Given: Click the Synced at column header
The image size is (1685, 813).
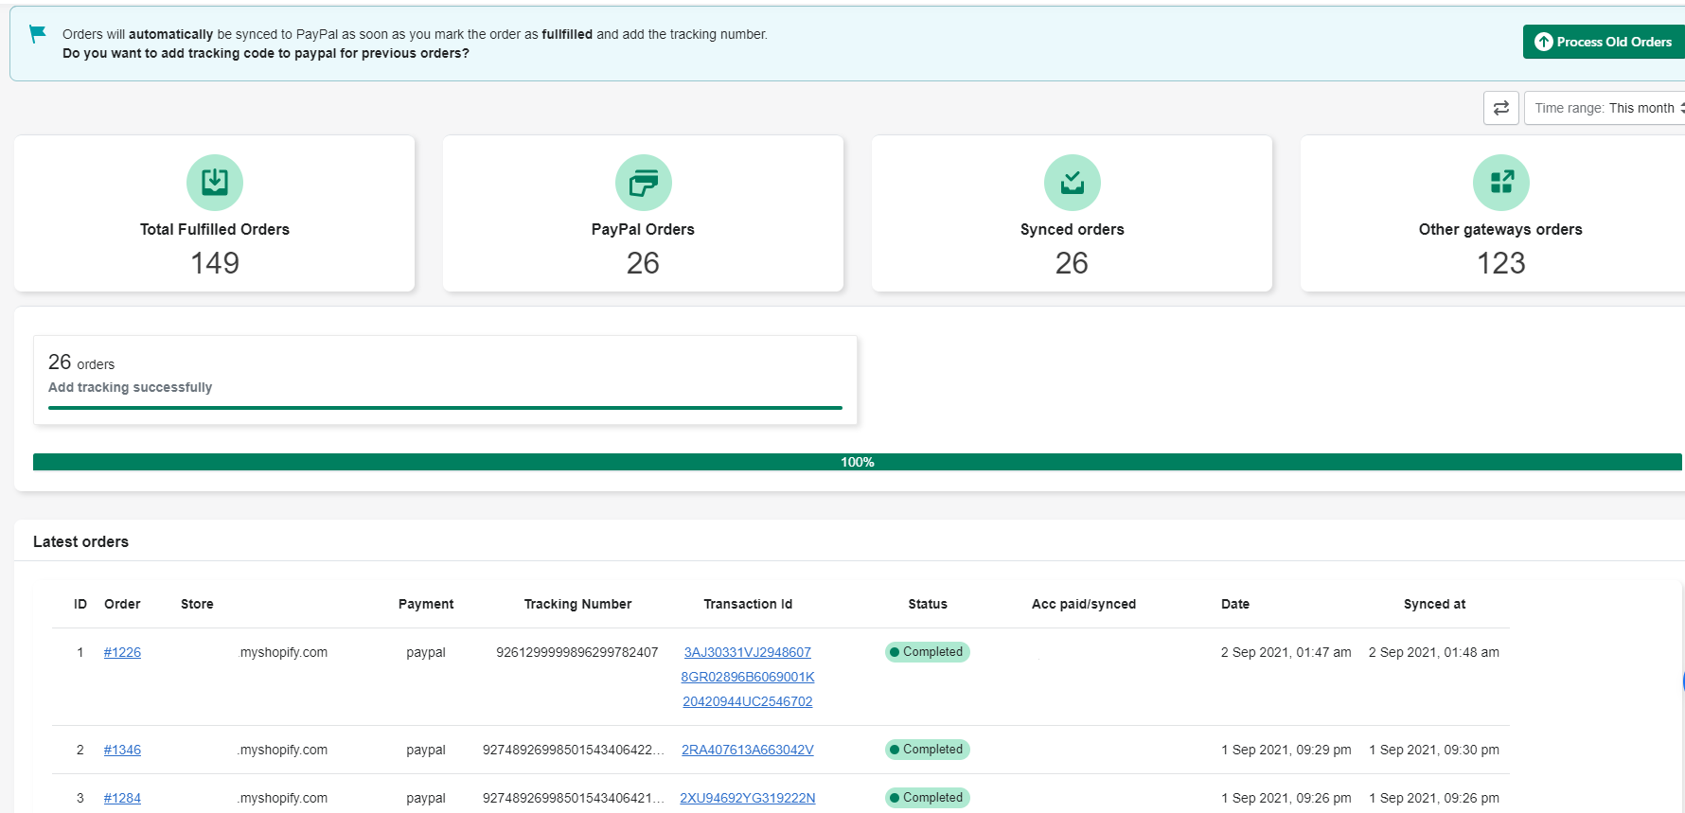Looking at the screenshot, I should click(1434, 604).
